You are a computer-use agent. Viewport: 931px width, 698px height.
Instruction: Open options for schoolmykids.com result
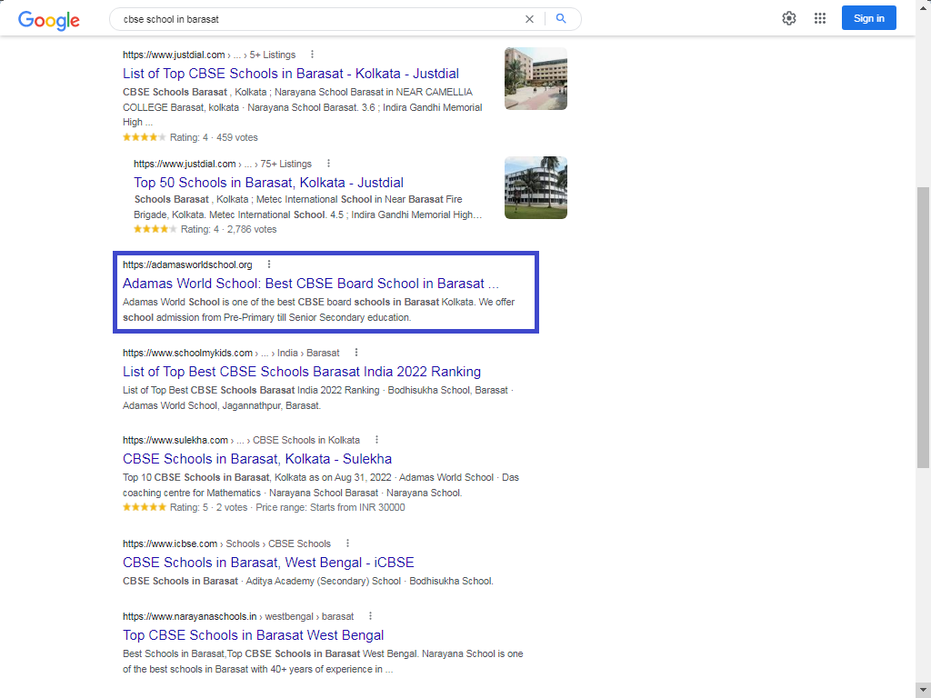pos(356,353)
